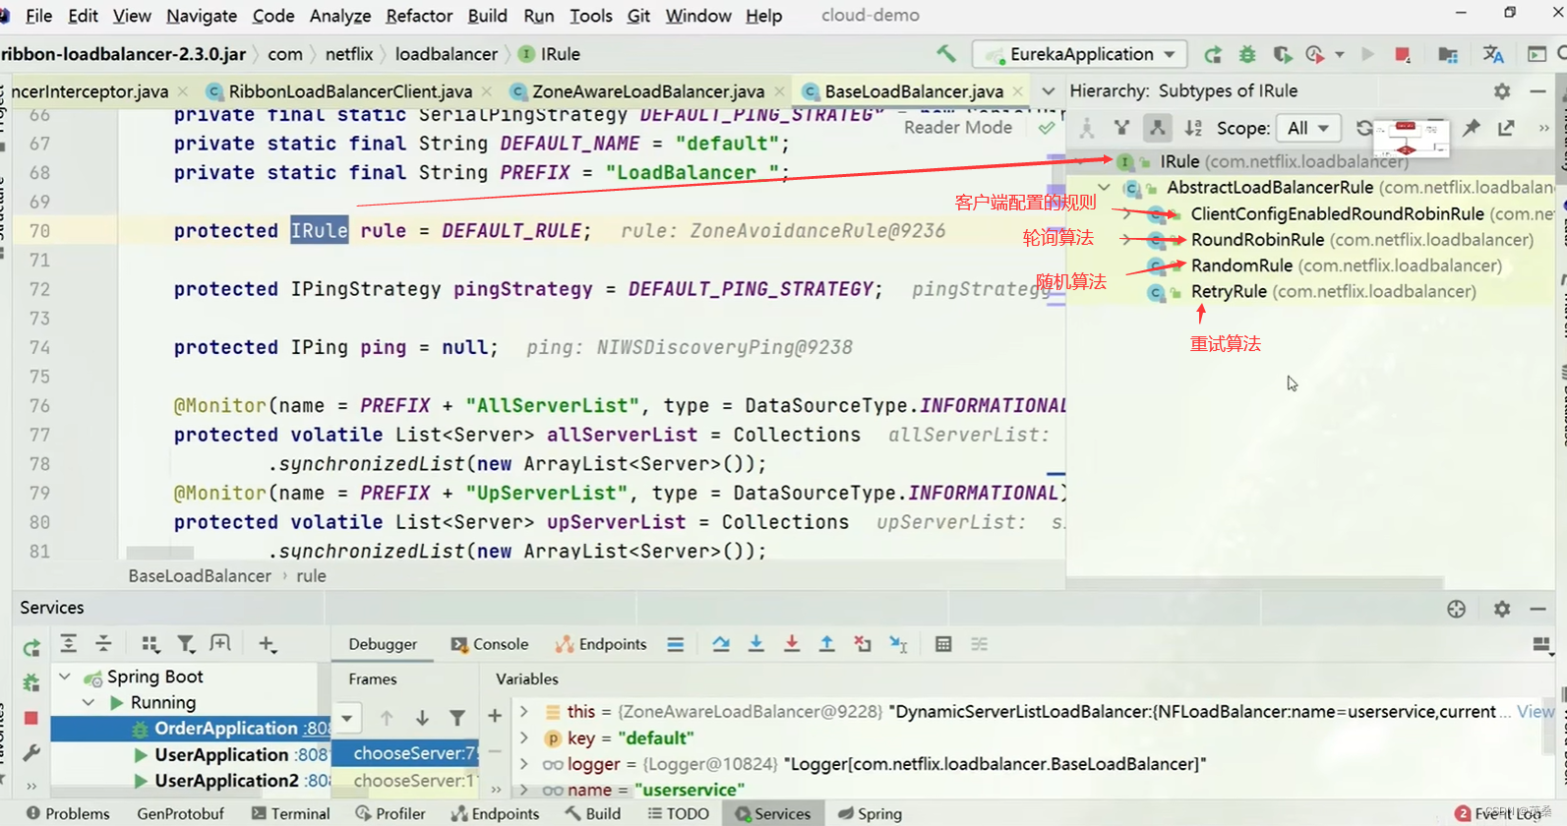This screenshot has height=826, width=1567.
Task: Pin the hierarchy tab
Action: (1471, 128)
